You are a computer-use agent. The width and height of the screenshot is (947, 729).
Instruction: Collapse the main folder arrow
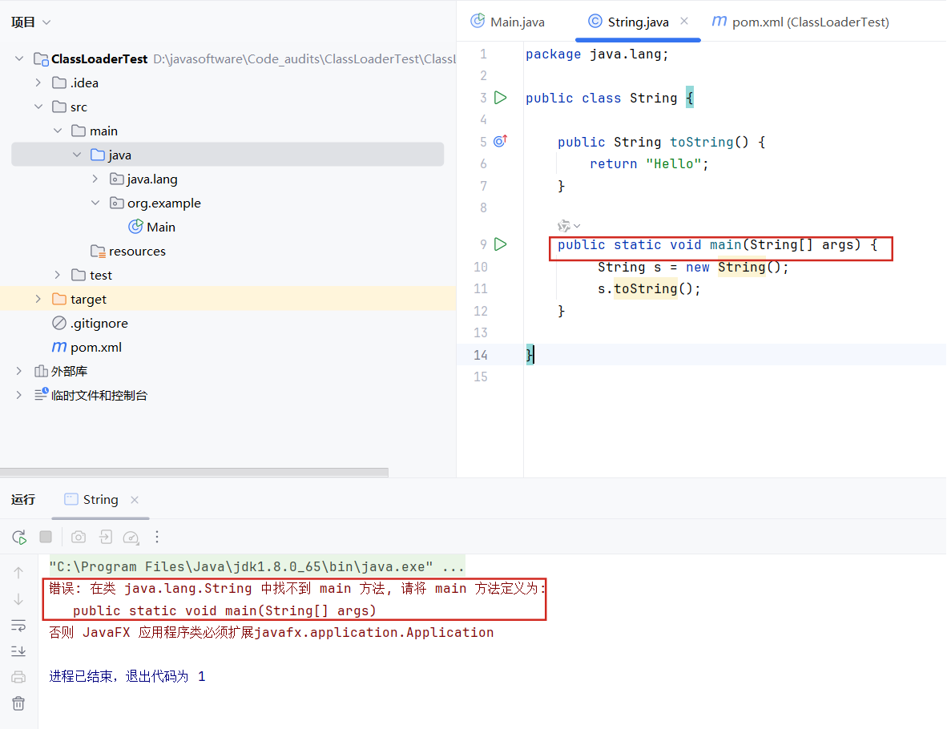58,131
